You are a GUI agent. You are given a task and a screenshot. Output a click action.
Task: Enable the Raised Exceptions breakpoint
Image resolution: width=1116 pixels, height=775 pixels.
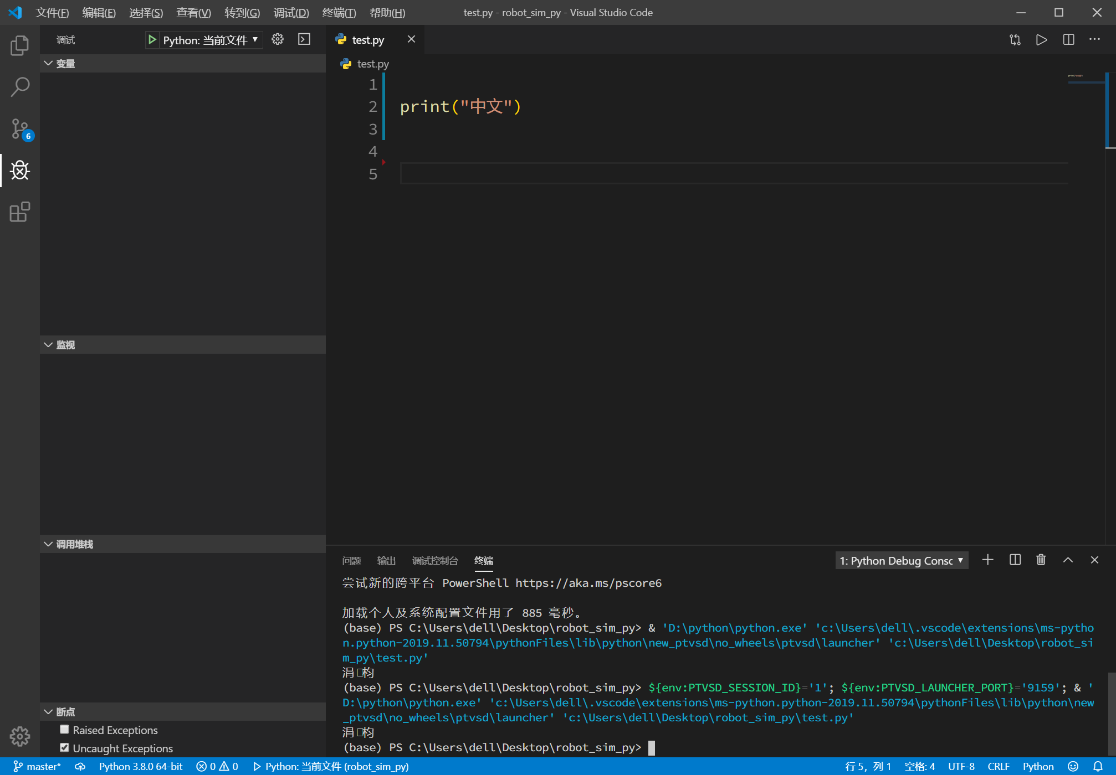pos(64,729)
